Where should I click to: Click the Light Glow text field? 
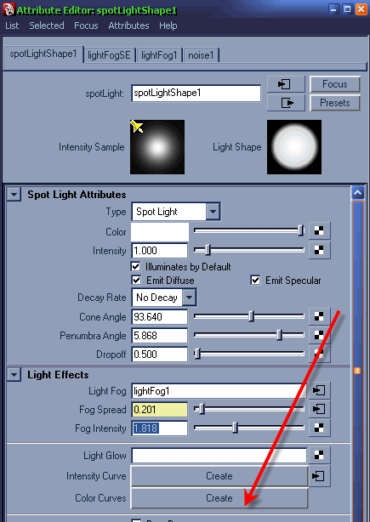pos(219,456)
